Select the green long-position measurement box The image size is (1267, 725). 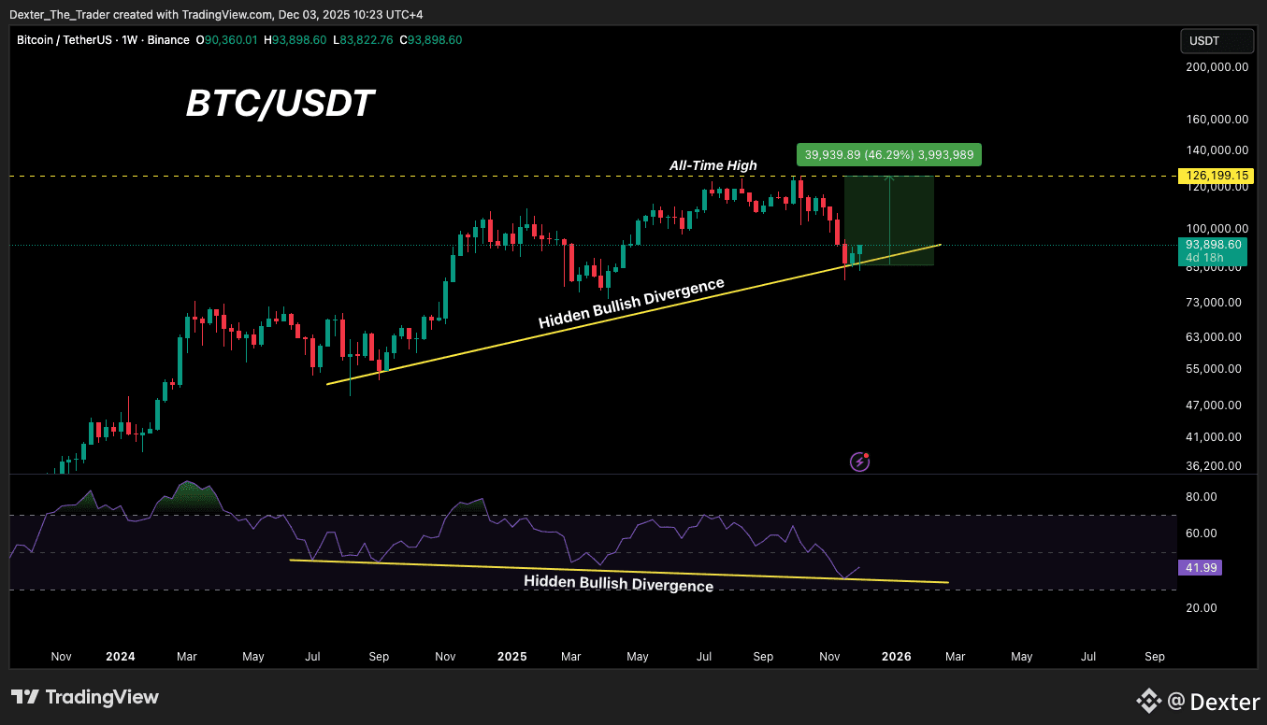888,220
